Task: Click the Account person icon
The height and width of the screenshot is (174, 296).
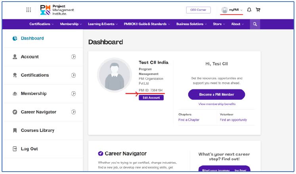Action: pos(15,57)
